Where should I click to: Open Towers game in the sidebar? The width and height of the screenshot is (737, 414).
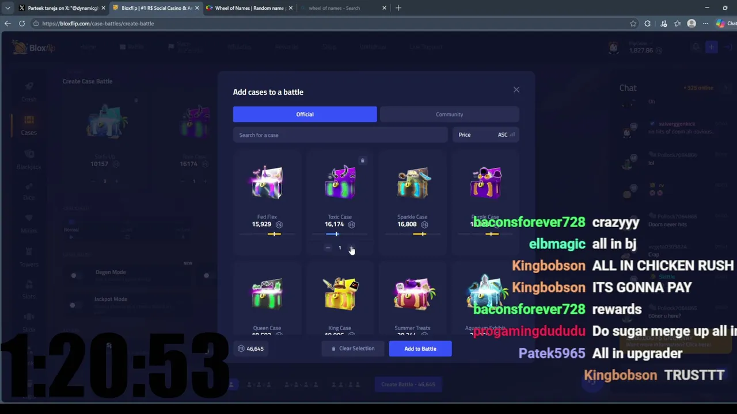pos(29,258)
